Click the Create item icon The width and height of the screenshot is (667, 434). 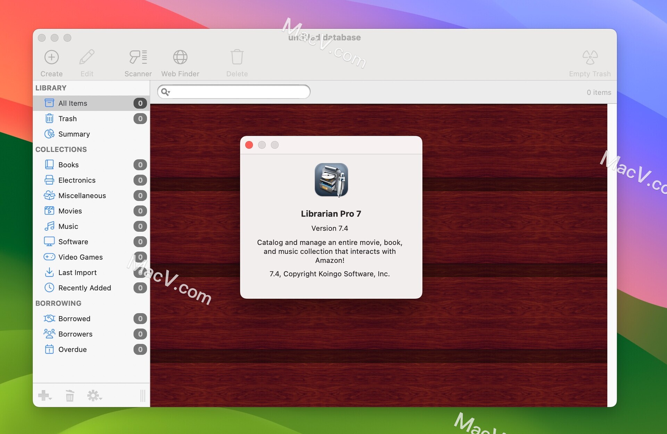tap(51, 58)
